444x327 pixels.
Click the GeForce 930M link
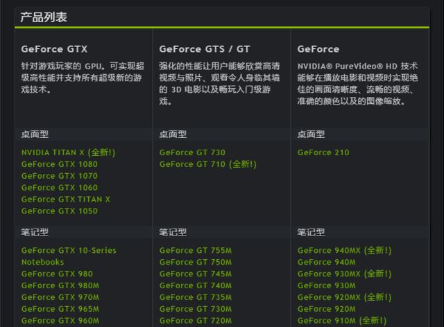pyautogui.click(x=326, y=286)
